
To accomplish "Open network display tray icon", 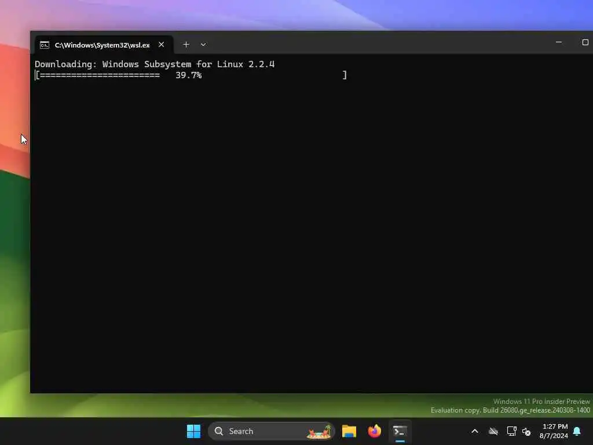I will [511, 431].
